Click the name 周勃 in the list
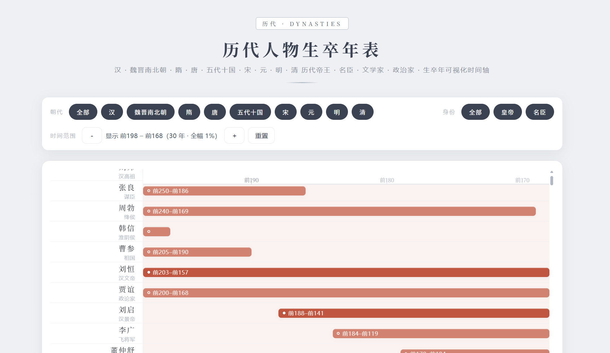The height and width of the screenshot is (353, 610). pos(127,208)
